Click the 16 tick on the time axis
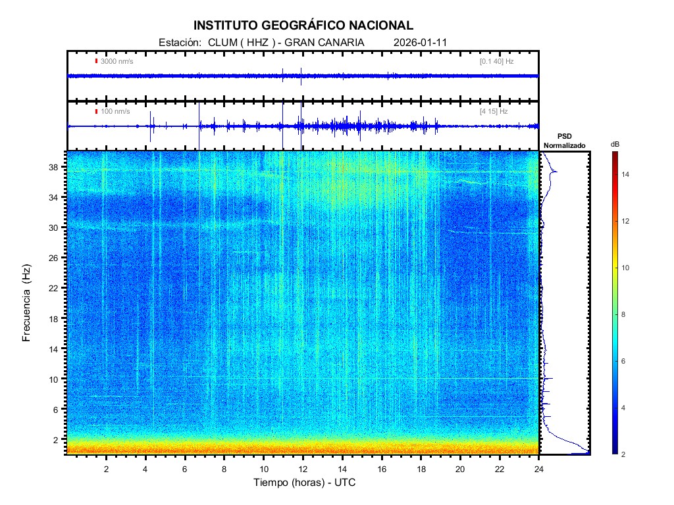The height and width of the screenshot is (505, 674). (x=381, y=469)
